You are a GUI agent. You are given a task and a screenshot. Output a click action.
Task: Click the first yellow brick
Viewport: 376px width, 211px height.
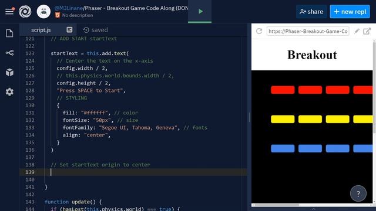coord(283,119)
